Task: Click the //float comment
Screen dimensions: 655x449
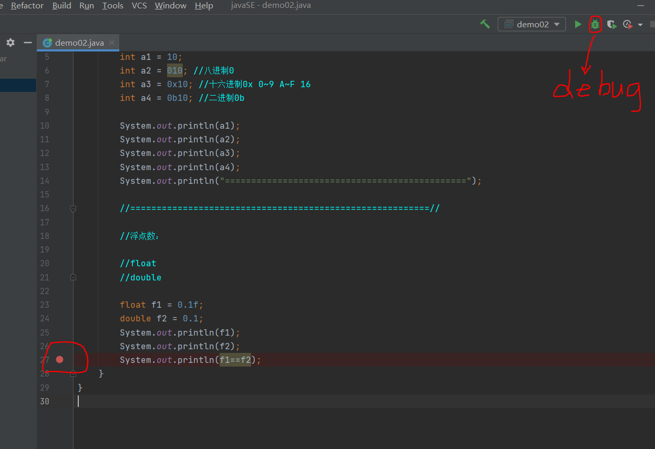Action: [x=138, y=263]
